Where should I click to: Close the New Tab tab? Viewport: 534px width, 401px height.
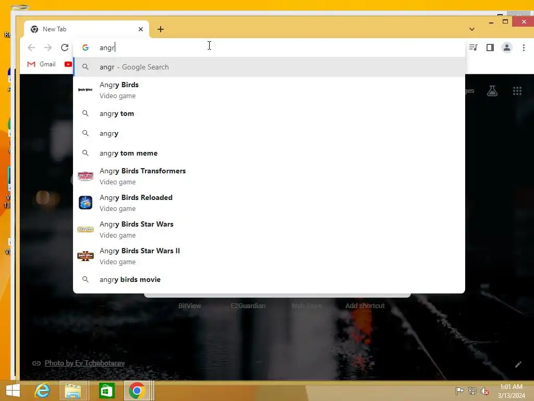point(141,29)
